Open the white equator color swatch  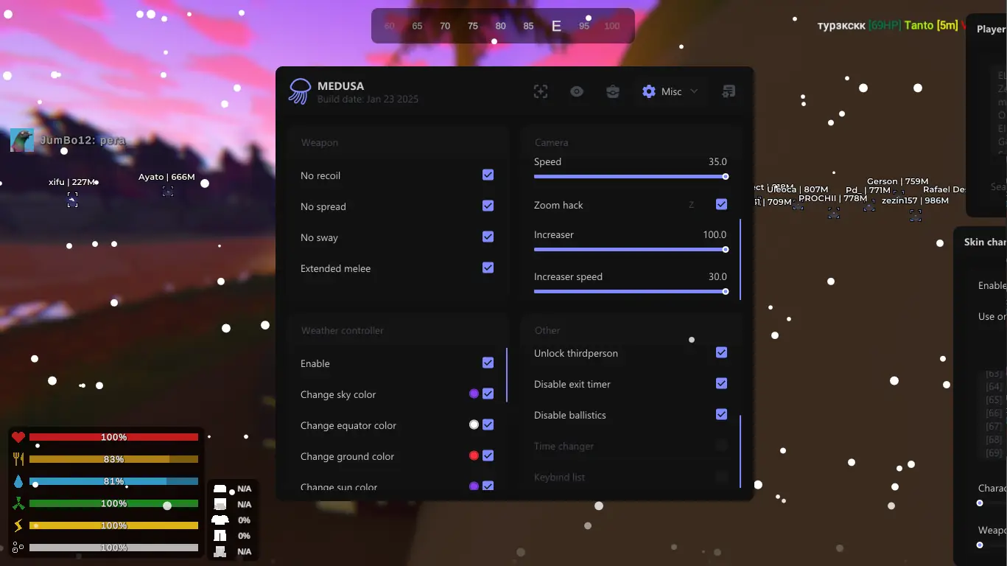(x=474, y=424)
